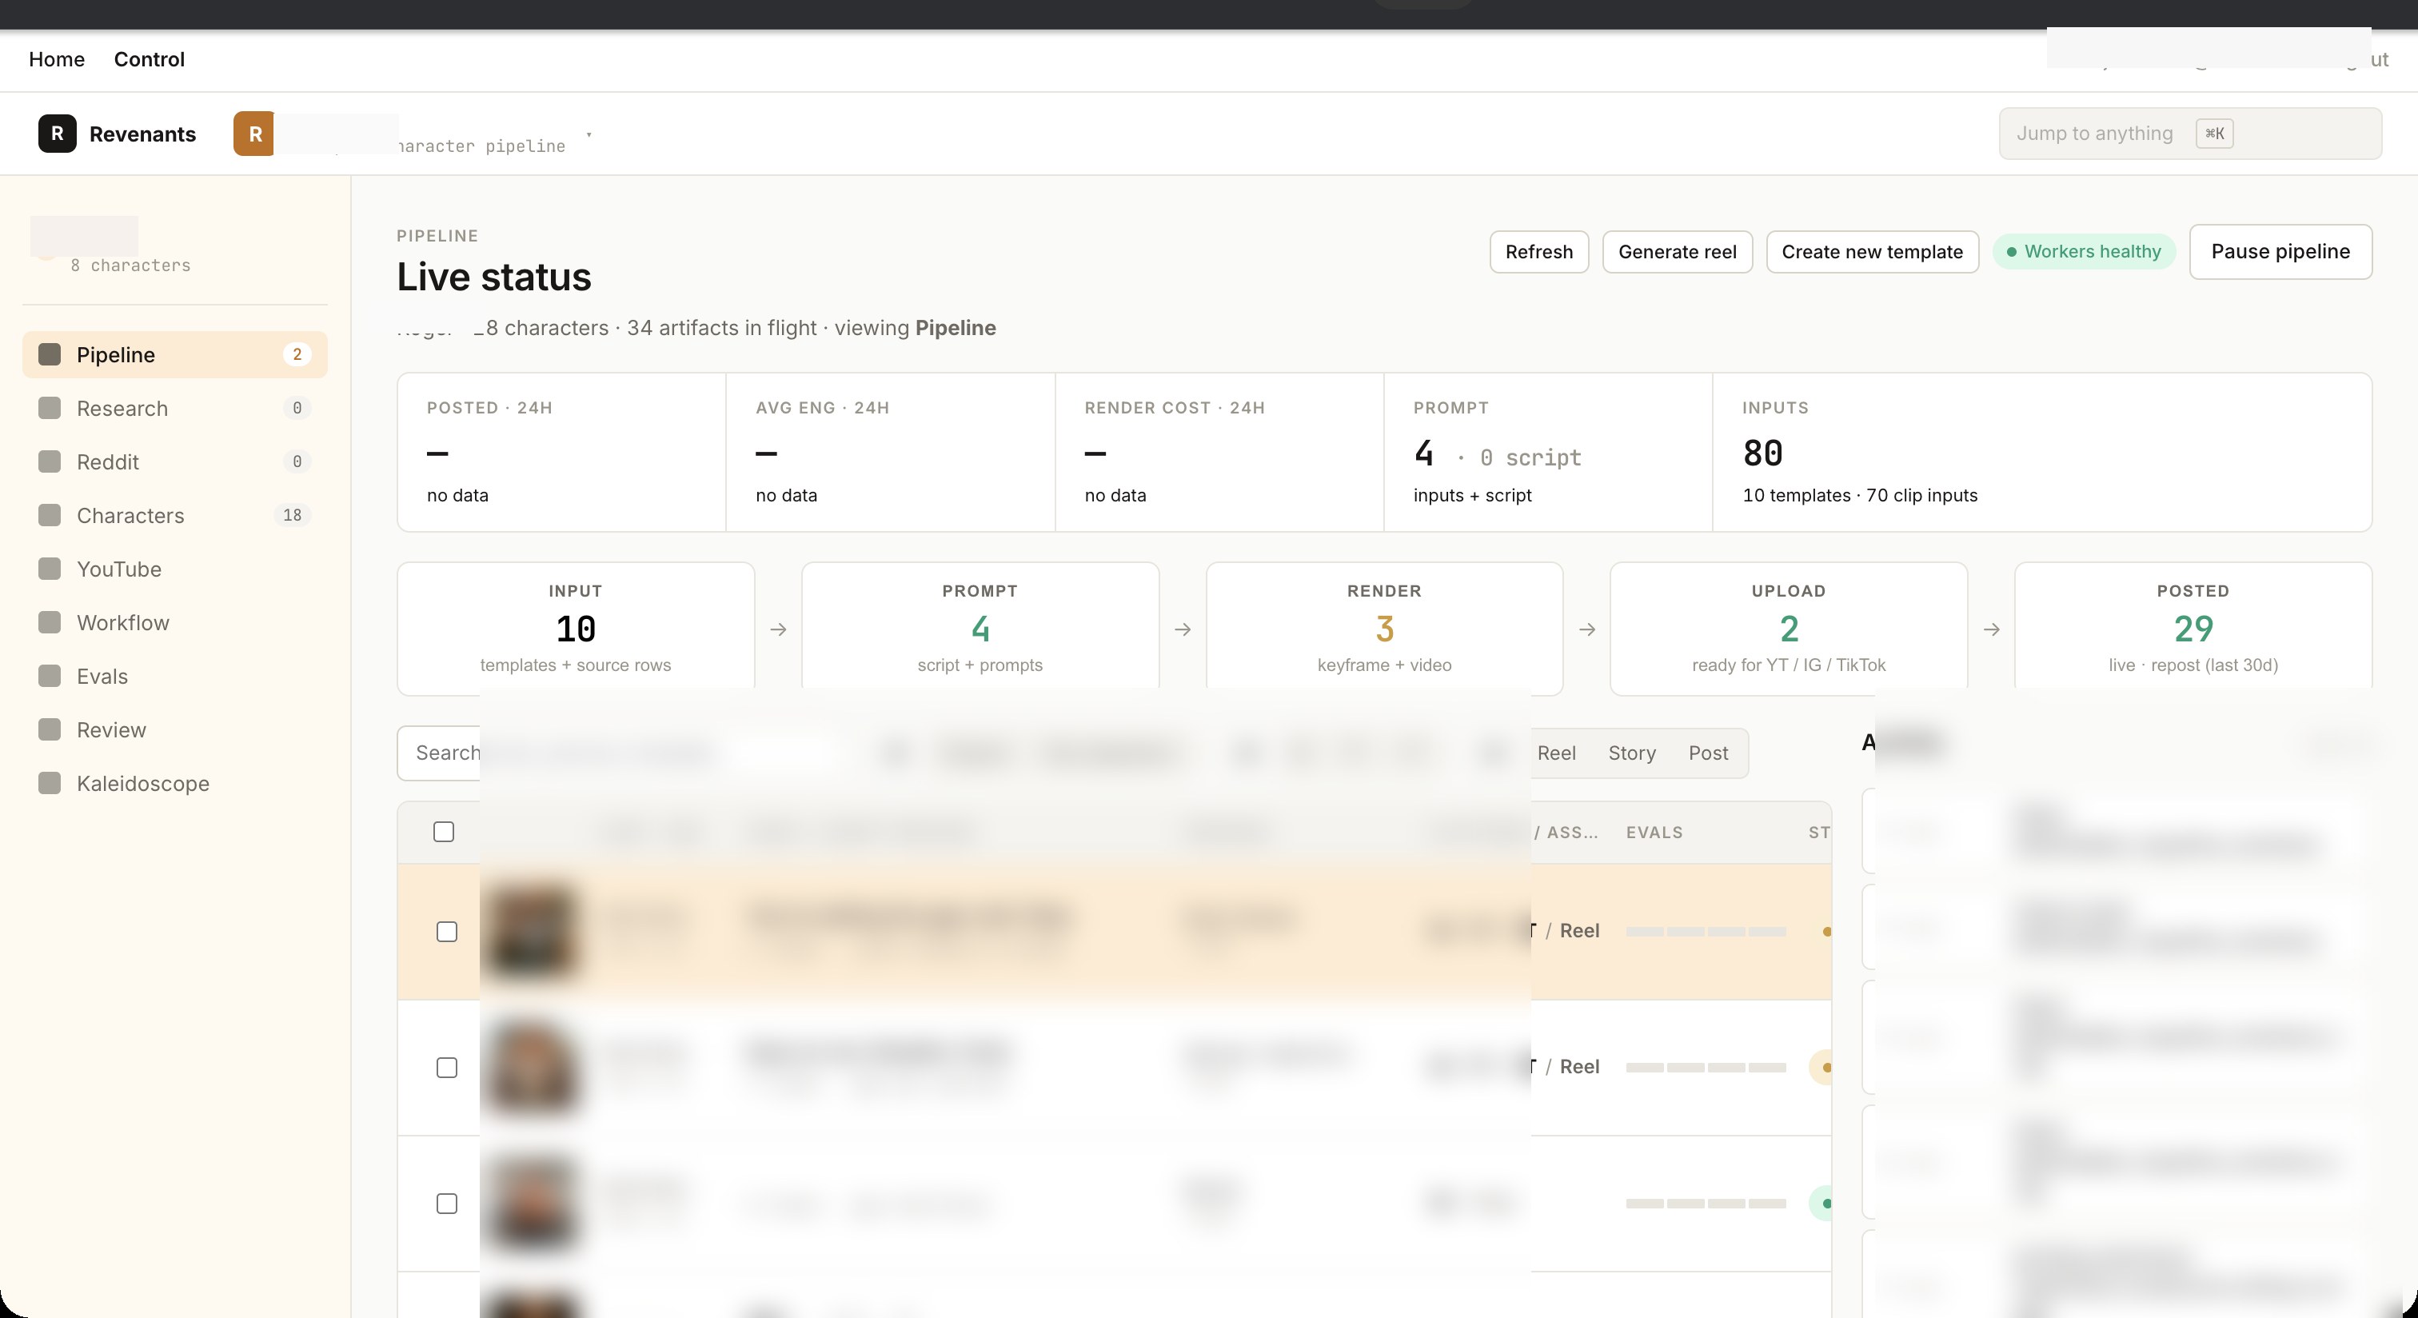Toggle the select-all checkbox in table header
2418x1318 pixels.
point(444,832)
